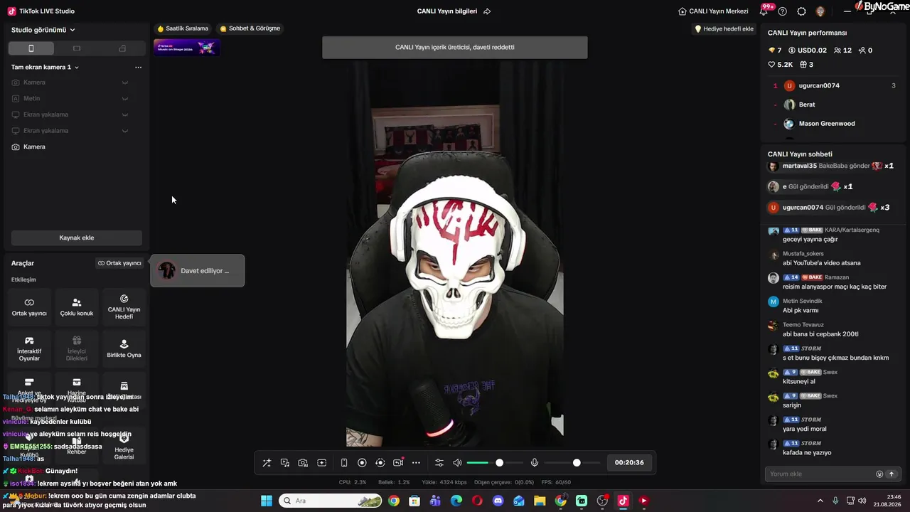Show the first Ekran yakalama source

point(125,114)
